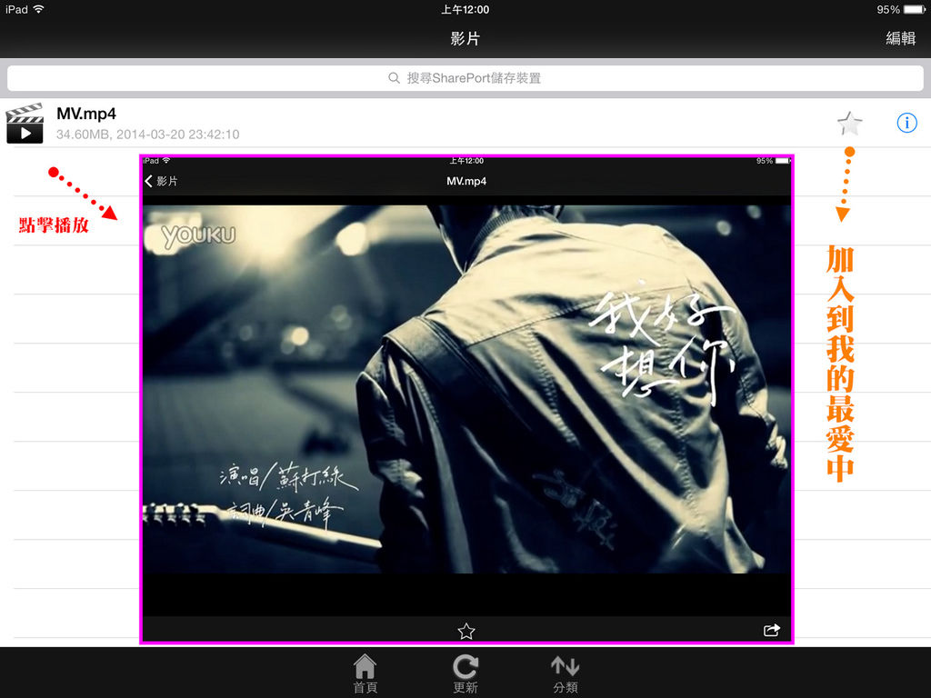Click file details 34.60MB, 2014-03-20 23:42:10
This screenshot has width=931, height=698.
pos(148,135)
